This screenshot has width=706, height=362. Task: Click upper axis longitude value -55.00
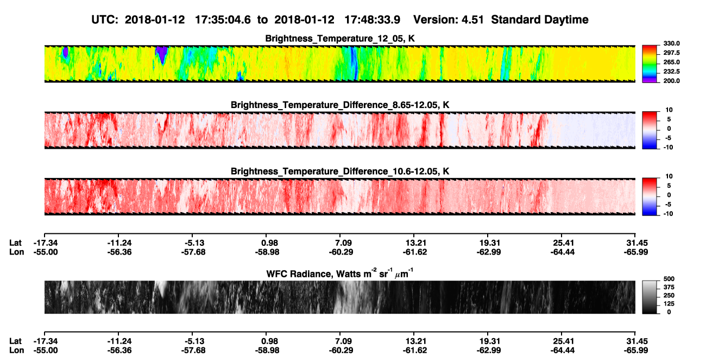click(x=46, y=252)
